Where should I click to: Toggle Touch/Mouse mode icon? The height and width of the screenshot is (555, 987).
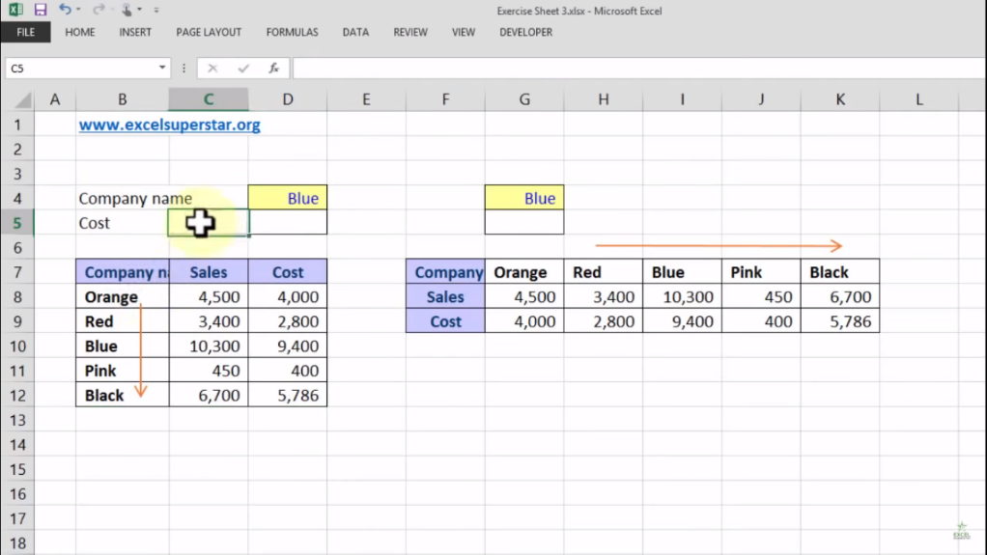point(126,10)
